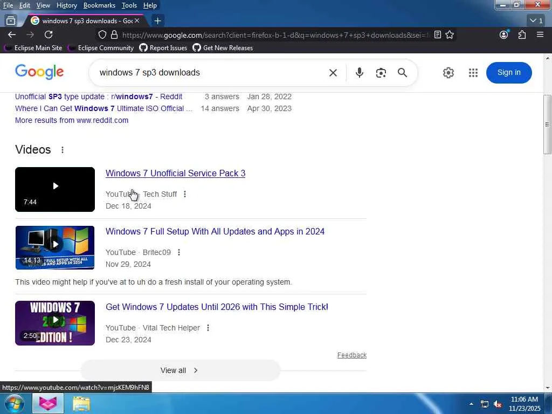The height and width of the screenshot is (414, 552).
Task: Open the taskbar clock showing 11:06 AM
Action: [x=524, y=404]
